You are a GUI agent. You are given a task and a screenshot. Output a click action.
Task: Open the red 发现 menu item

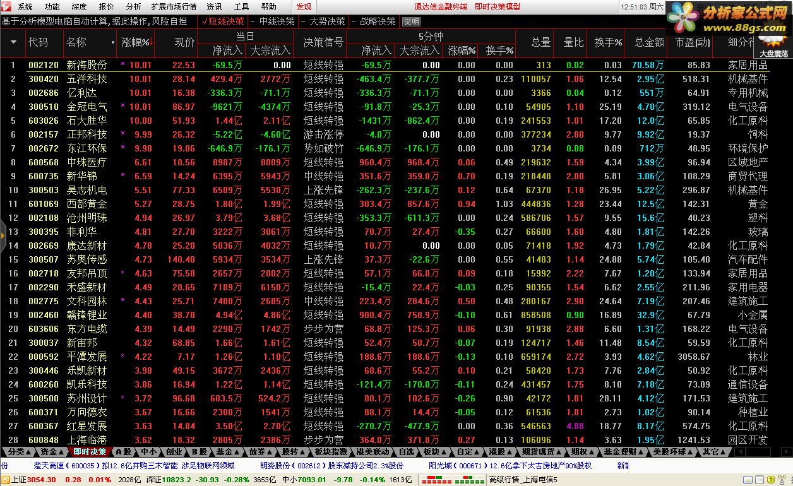(304, 7)
